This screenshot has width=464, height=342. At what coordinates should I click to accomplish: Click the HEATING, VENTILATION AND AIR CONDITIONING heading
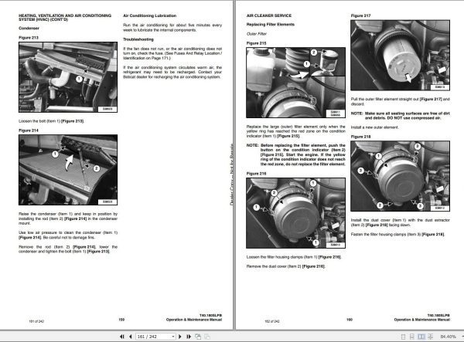[x=65, y=18]
